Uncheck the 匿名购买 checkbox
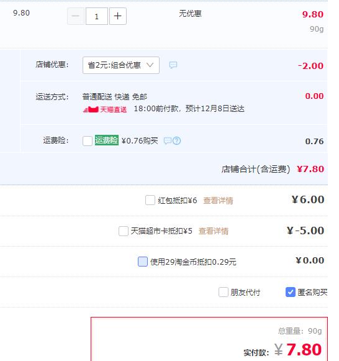Viewport: 339px width, 361px height. (291, 292)
